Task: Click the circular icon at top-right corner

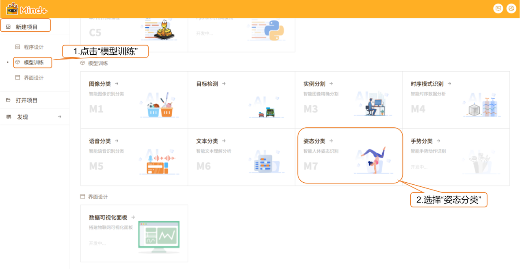Action: (x=511, y=9)
